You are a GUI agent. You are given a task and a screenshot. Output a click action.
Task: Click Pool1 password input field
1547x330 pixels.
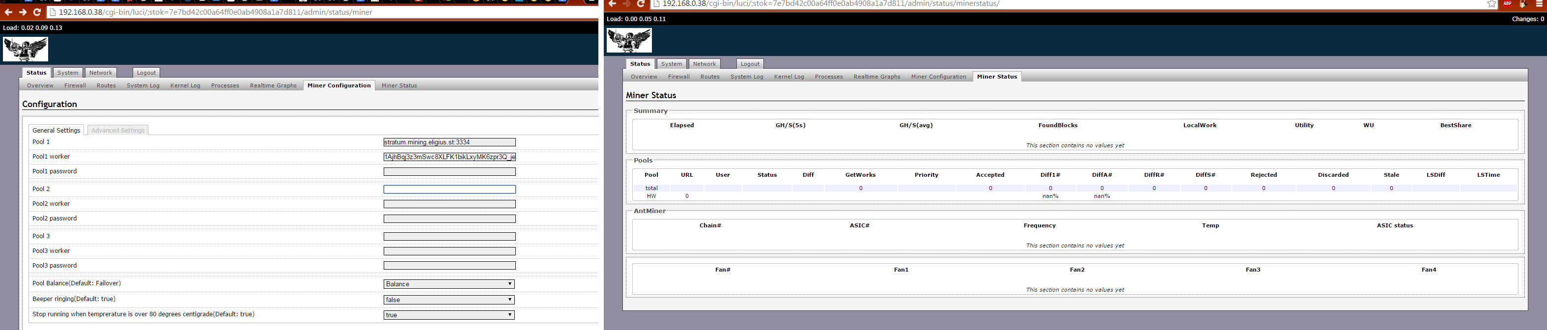pos(449,171)
